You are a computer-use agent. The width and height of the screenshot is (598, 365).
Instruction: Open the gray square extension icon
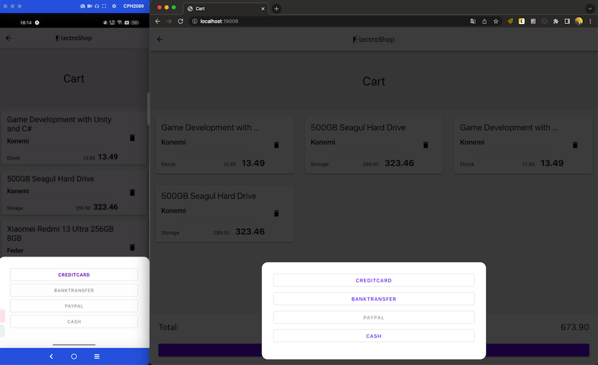click(533, 21)
